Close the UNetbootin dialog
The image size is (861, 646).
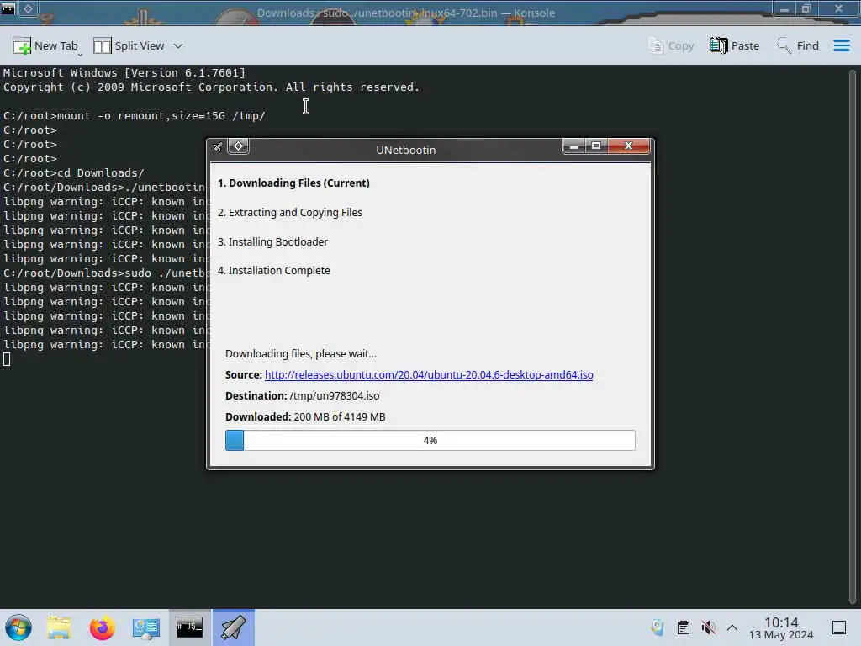[x=629, y=146]
